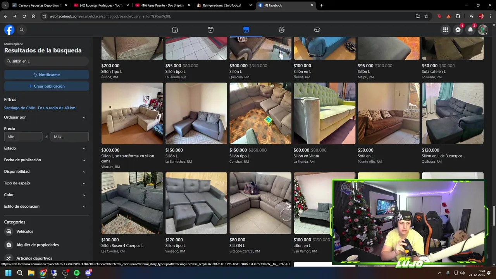496x279 pixels.
Task: Click the Crear publicación button
Action: click(46, 86)
